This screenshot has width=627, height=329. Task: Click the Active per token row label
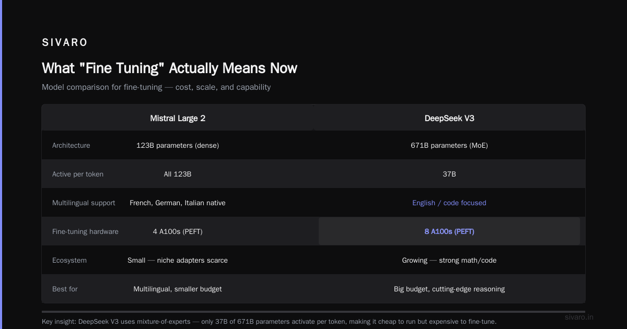pyautogui.click(x=78, y=174)
